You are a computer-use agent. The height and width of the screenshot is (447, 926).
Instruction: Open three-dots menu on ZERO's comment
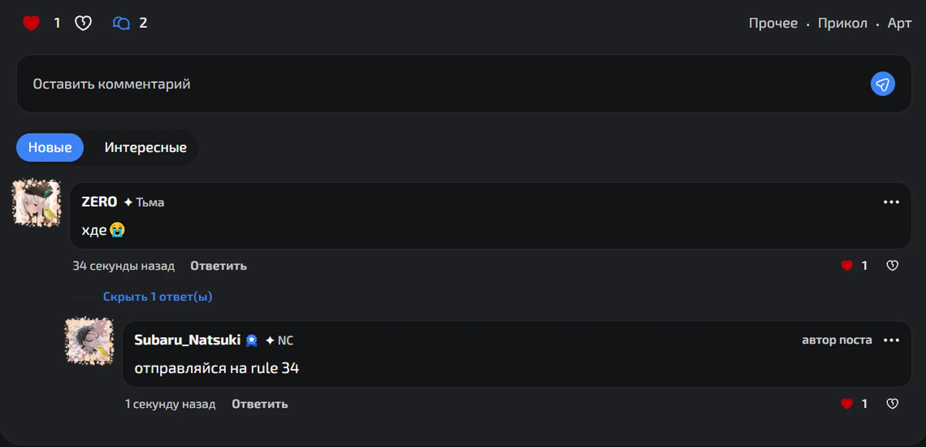click(x=891, y=202)
